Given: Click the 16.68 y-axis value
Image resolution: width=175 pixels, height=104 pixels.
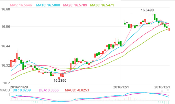Looking at the screenshot, I should 5,9.
